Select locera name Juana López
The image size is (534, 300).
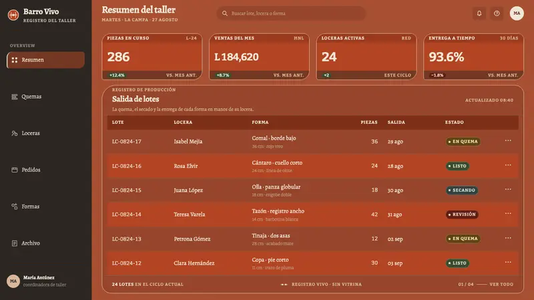(188, 190)
